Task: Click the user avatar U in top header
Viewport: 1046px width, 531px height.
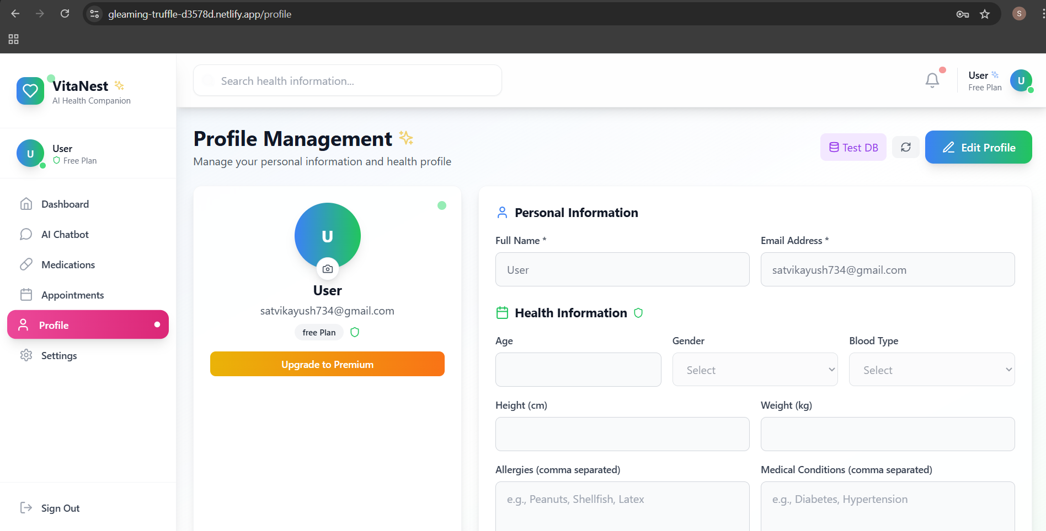Action: [1021, 80]
